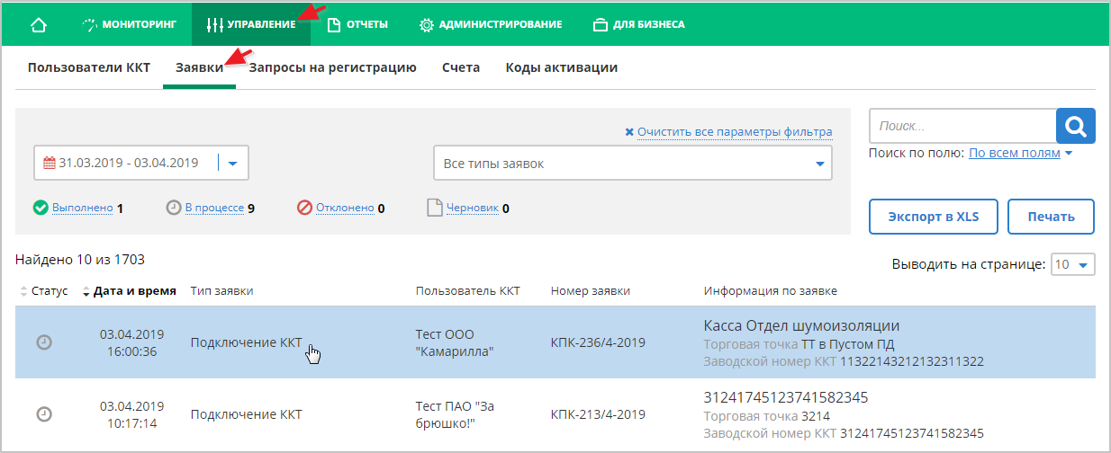The height and width of the screenshot is (453, 1111).
Task: Click the Экспорт в XLS button
Action: click(934, 218)
